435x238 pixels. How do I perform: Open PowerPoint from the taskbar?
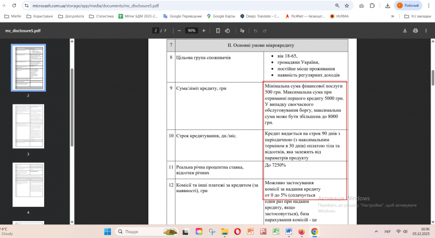pyautogui.click(x=250, y=232)
